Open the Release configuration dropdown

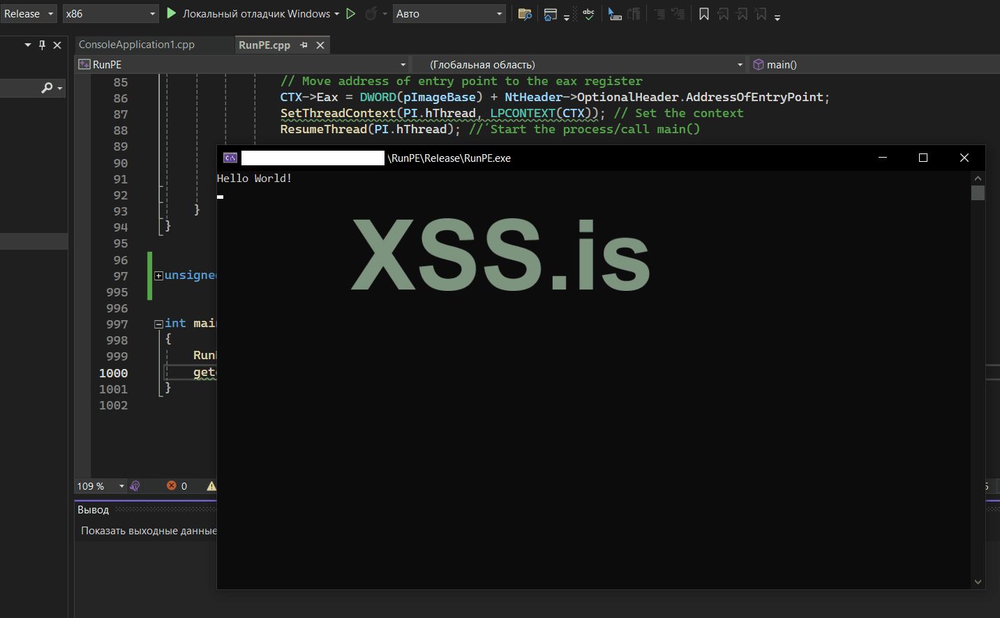click(x=29, y=14)
